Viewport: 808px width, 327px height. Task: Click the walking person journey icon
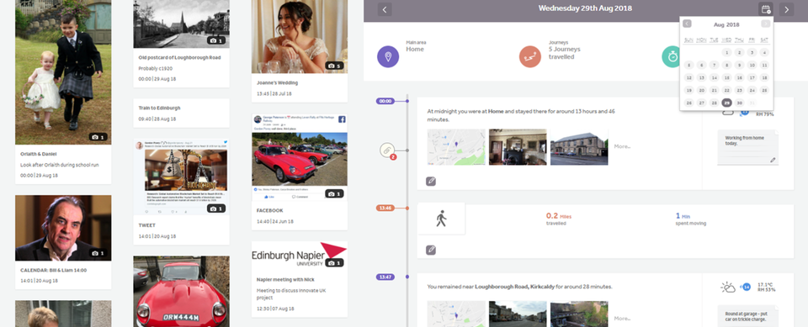click(441, 219)
